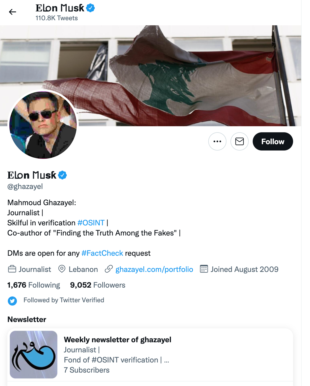Open the circular profile photo
310x386 pixels.
click(x=43, y=125)
